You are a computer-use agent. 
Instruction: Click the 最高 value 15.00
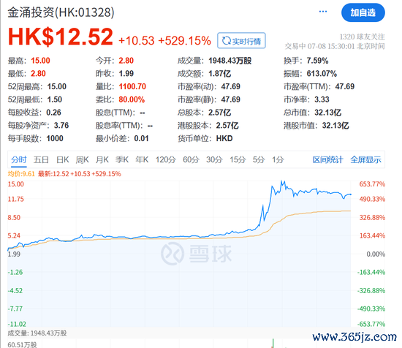(x=40, y=61)
